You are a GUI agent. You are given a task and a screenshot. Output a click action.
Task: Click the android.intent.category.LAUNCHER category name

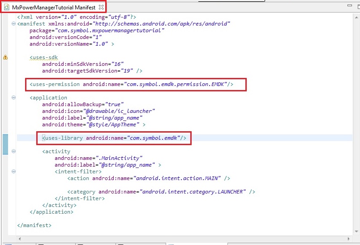(193, 192)
